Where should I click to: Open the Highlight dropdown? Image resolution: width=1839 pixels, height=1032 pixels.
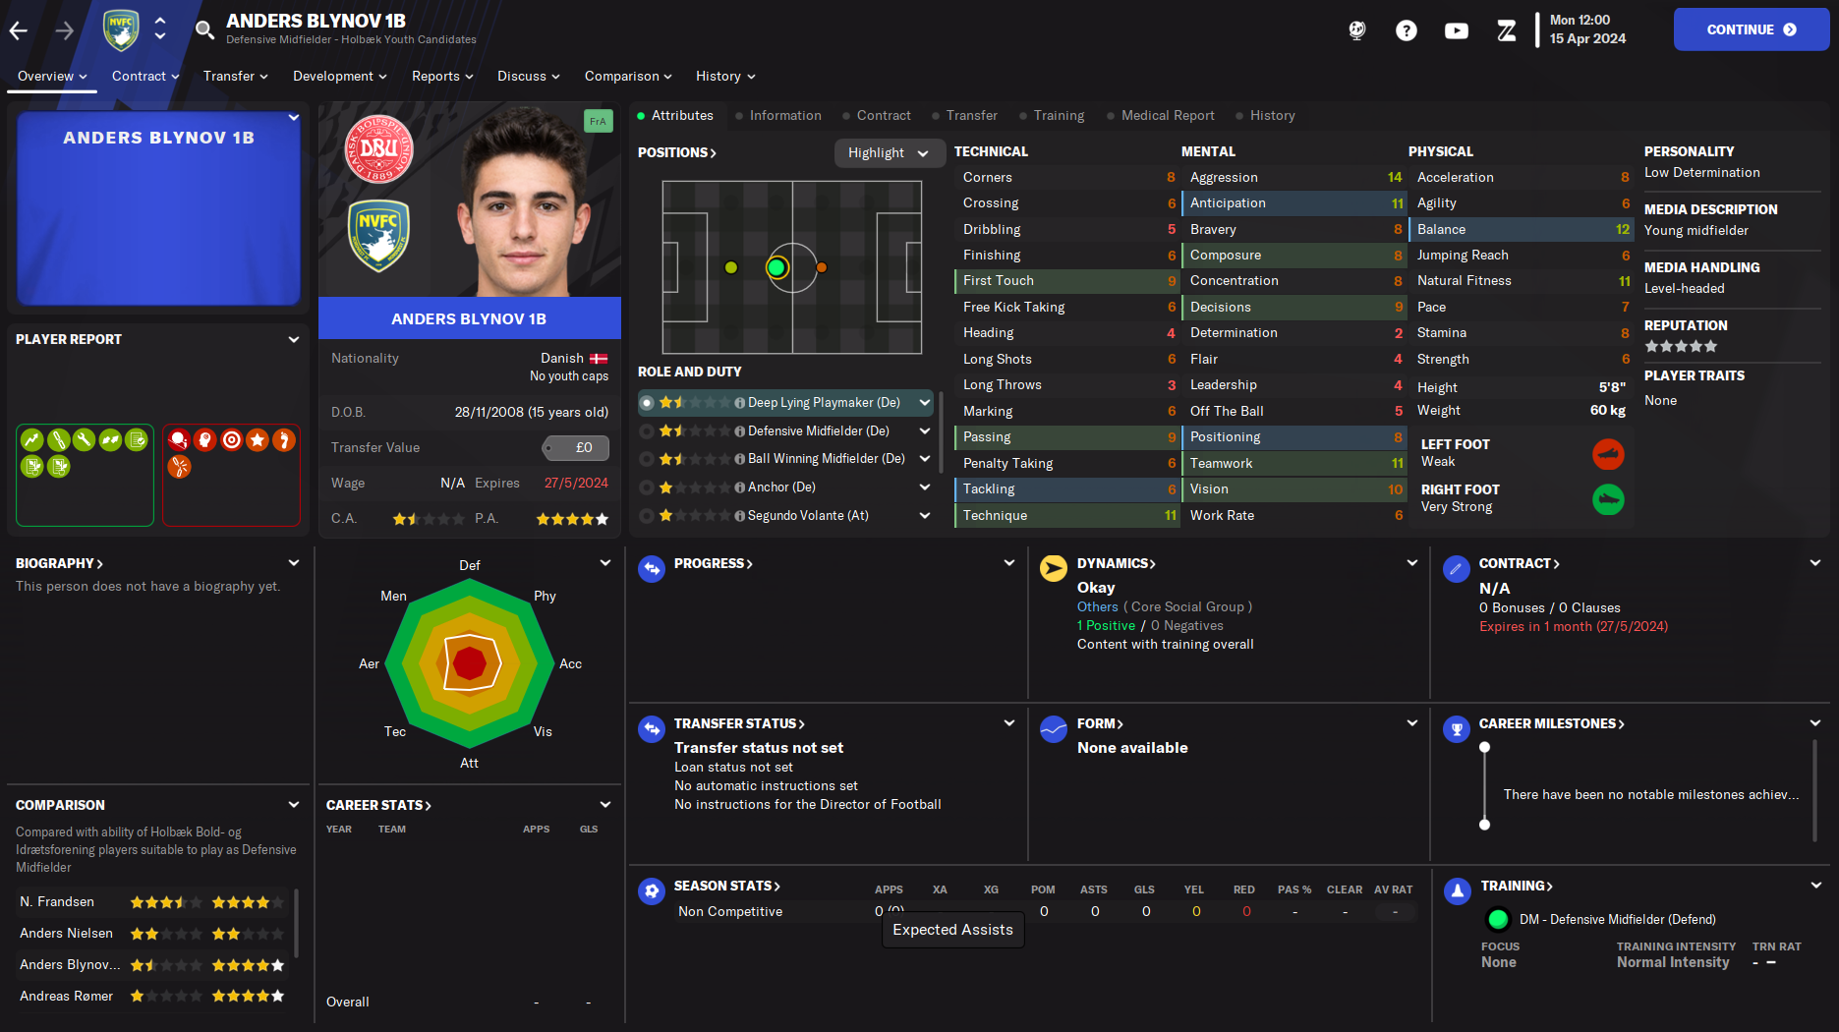(x=890, y=153)
